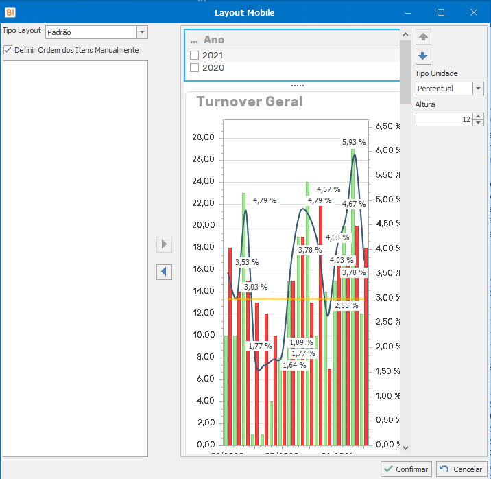Click the preview vertical scrollbar thumb

coord(405,72)
